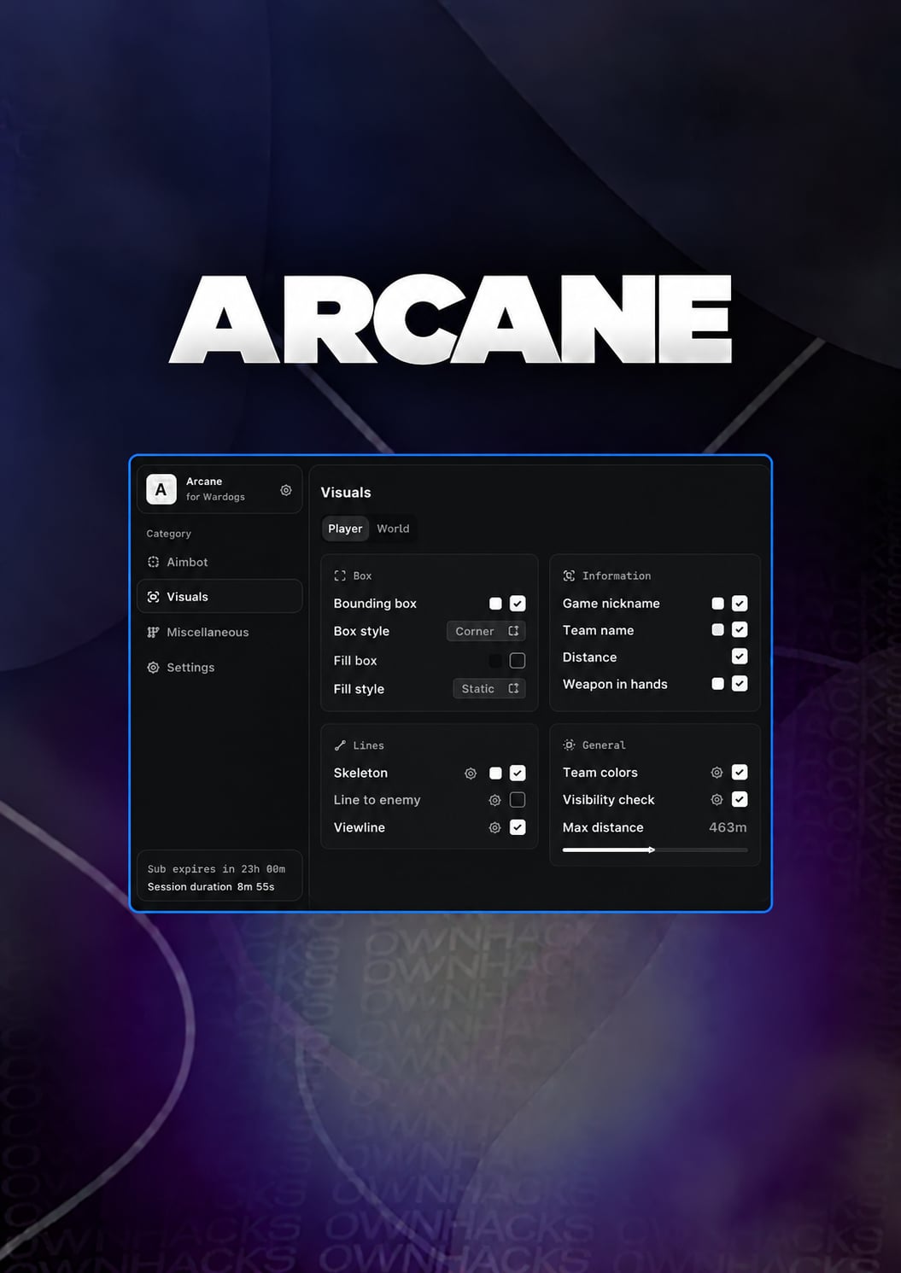Click the General section header icon
901x1273 pixels.
click(569, 745)
